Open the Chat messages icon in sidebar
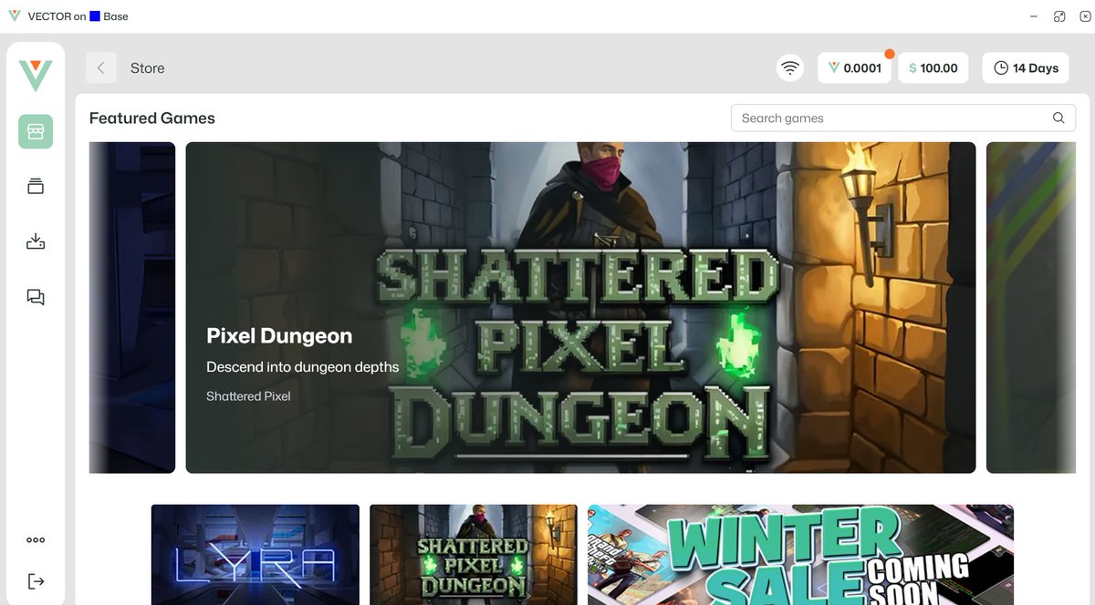Image resolution: width=1095 pixels, height=605 pixels. tap(36, 297)
